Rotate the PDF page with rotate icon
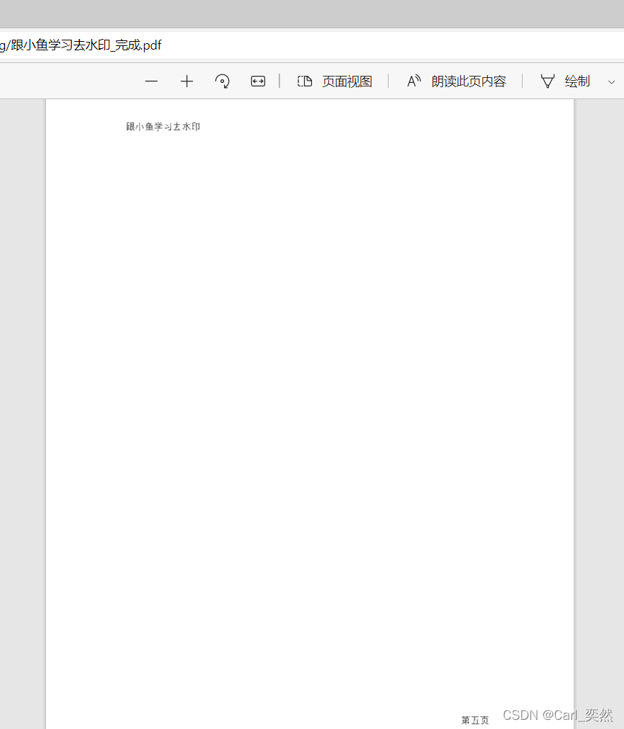This screenshot has height=729, width=624. point(222,81)
